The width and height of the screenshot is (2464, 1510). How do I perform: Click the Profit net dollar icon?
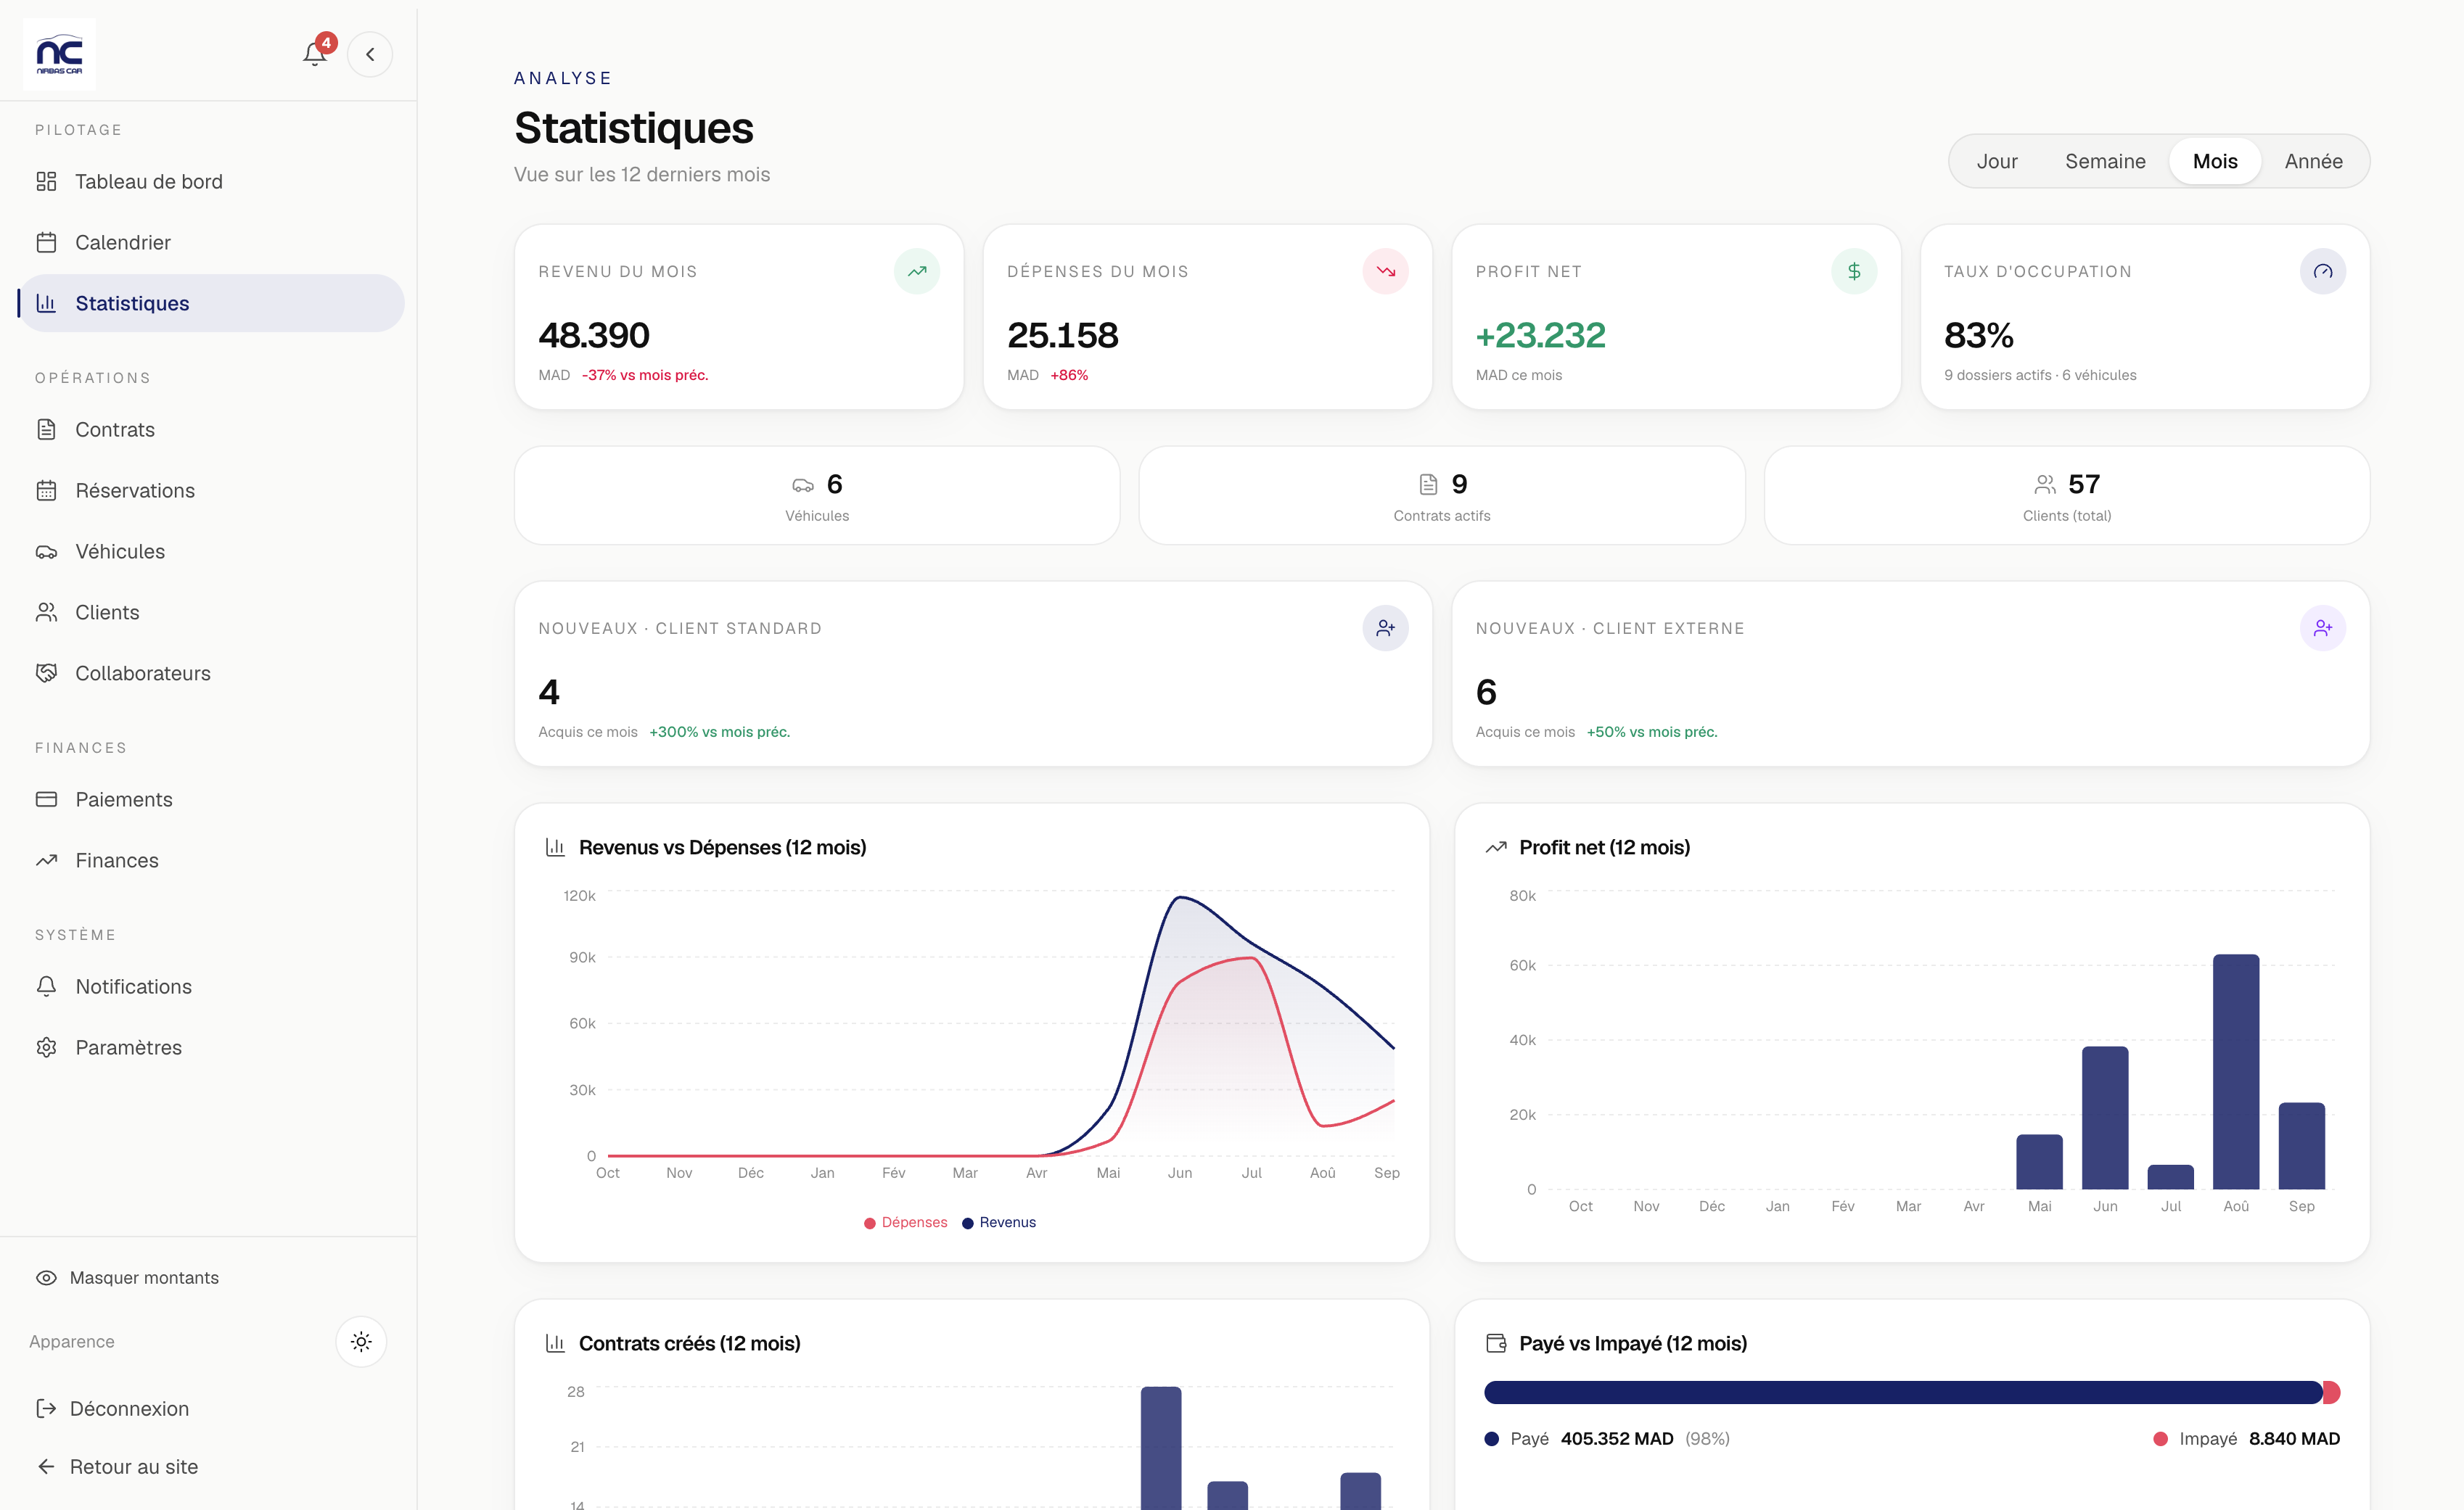(1854, 272)
